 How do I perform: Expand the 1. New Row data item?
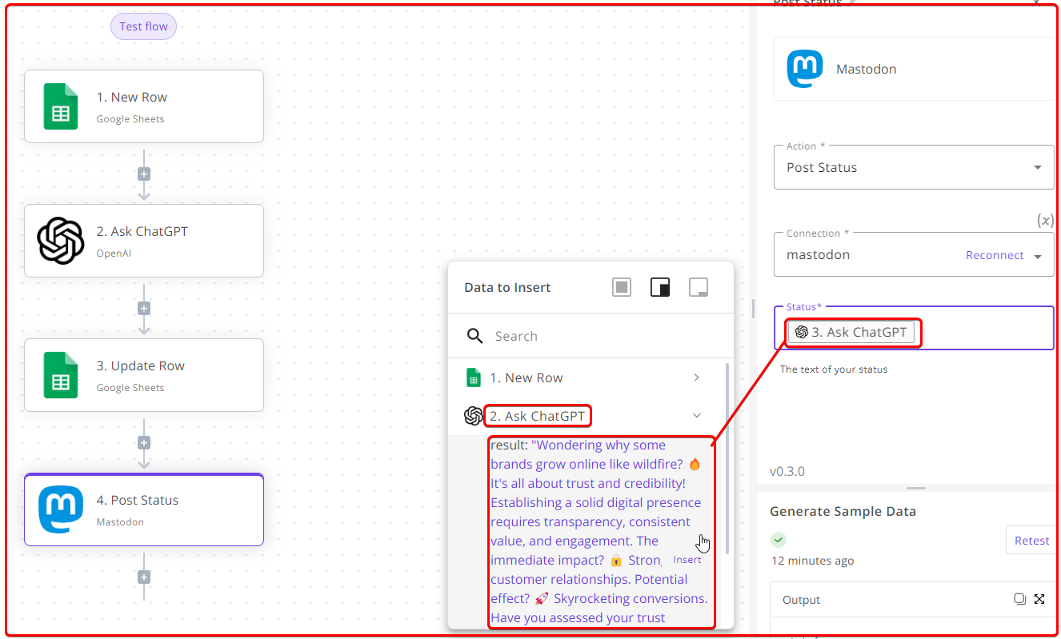[696, 377]
